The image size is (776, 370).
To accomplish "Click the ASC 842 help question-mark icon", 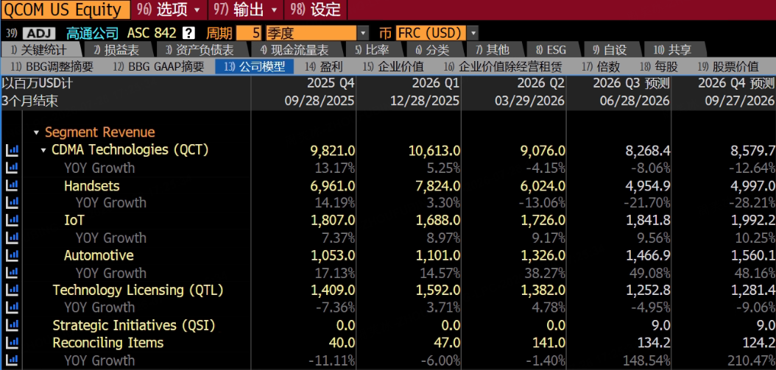I will 188,33.
